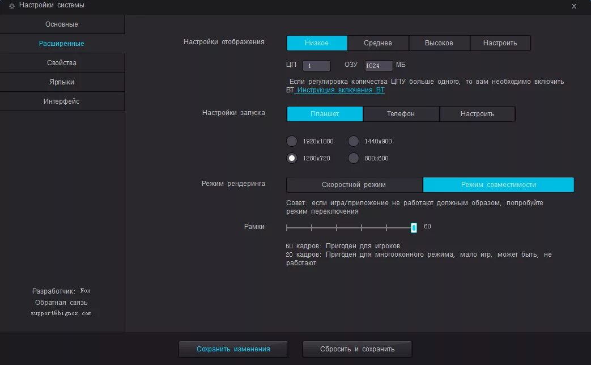Choose the 1280x720 resolution radio button

[292, 158]
